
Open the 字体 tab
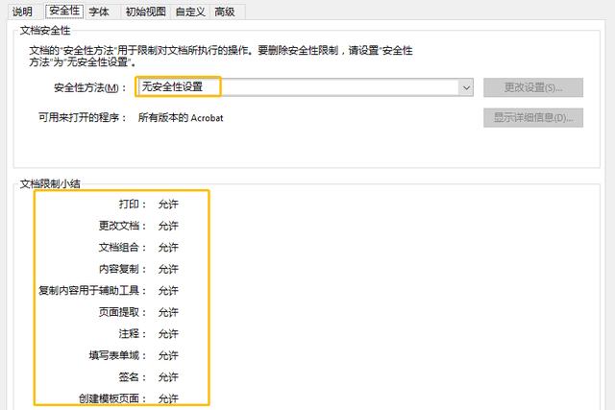(x=98, y=12)
